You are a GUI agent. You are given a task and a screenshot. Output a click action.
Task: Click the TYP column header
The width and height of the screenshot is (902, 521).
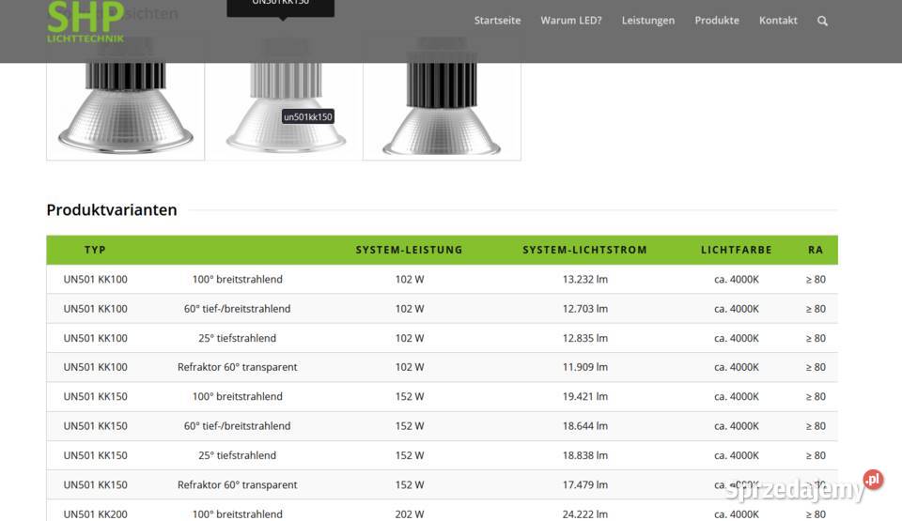pos(95,250)
